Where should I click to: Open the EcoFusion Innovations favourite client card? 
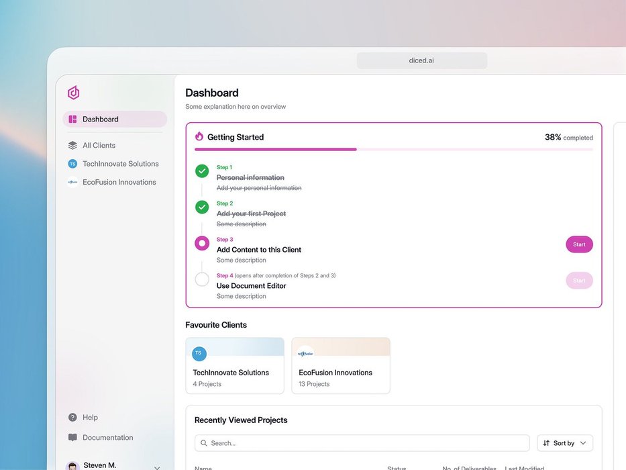(x=340, y=366)
